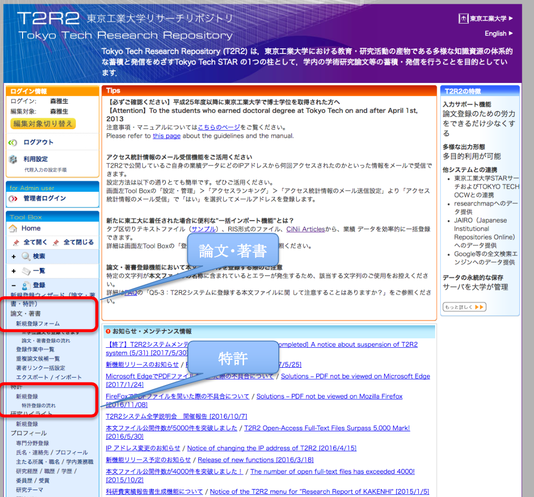Select 新規登録 under 研究ハイライト

tap(27, 424)
